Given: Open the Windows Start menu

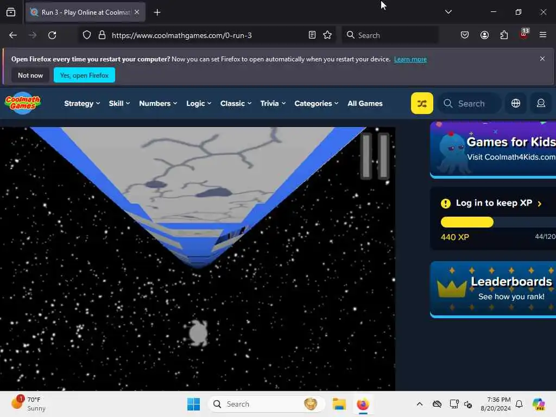Looking at the screenshot, I should click(194, 404).
